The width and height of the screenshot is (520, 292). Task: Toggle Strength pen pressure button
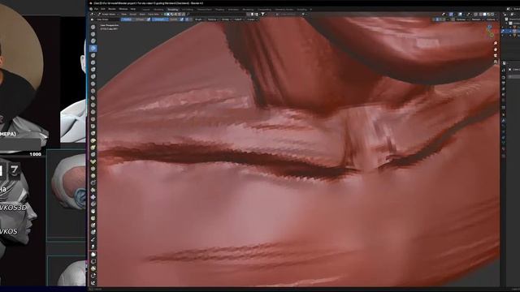tap(182, 19)
